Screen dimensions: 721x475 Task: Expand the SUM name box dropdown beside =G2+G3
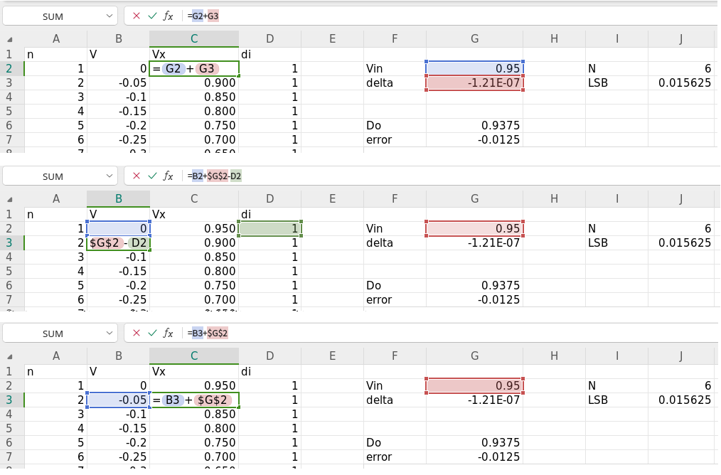pos(109,16)
